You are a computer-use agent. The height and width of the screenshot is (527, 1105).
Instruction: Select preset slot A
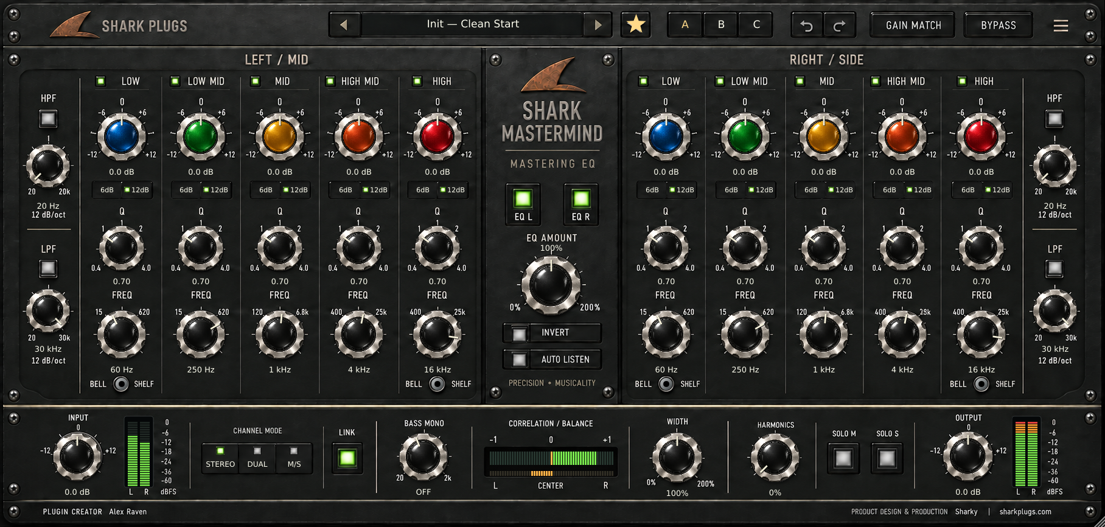click(x=685, y=25)
